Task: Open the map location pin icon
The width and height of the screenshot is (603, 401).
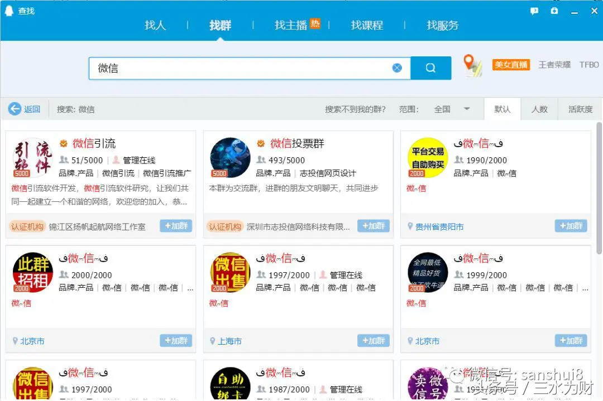Action: point(472,65)
